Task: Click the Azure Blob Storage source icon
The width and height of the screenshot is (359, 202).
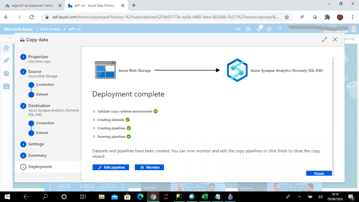Action: click(105, 70)
